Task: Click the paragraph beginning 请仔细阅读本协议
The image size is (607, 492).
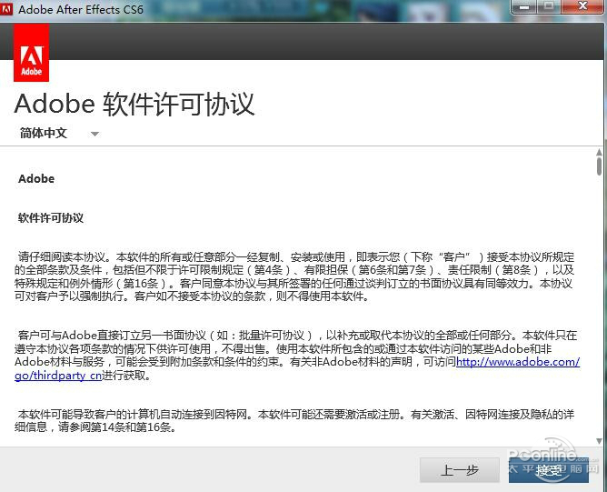Action: point(294,276)
